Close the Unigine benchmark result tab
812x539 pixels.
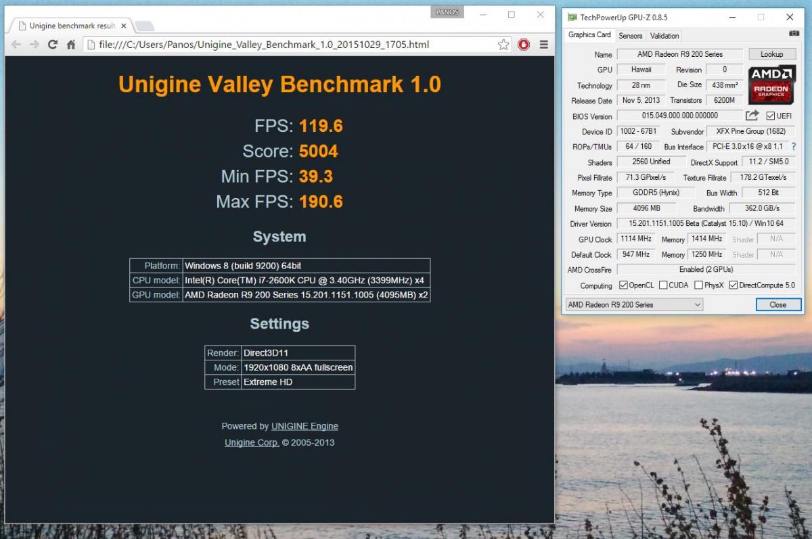click(x=124, y=26)
